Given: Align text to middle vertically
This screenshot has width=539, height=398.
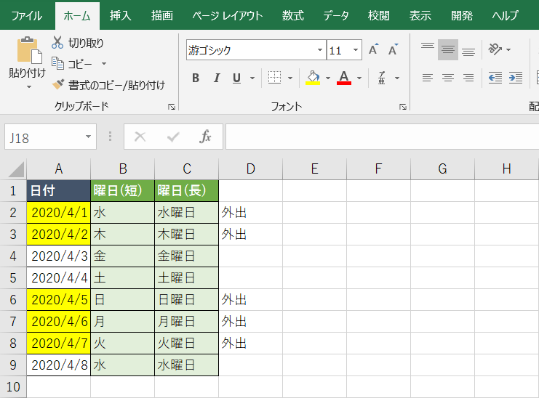Looking at the screenshot, I should (448, 49).
